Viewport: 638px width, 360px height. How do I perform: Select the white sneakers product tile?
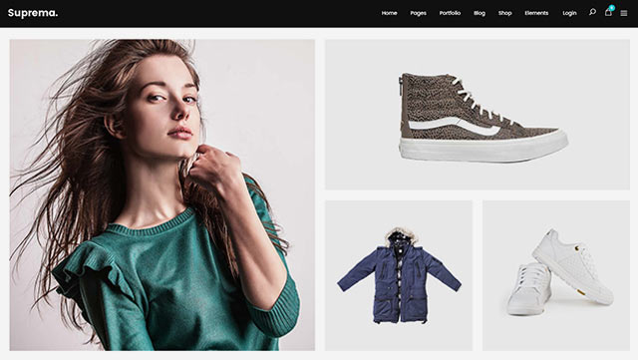click(x=556, y=275)
